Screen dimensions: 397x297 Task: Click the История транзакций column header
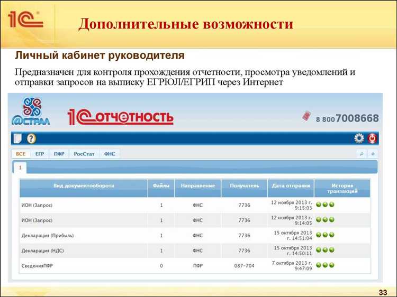[x=342, y=188]
